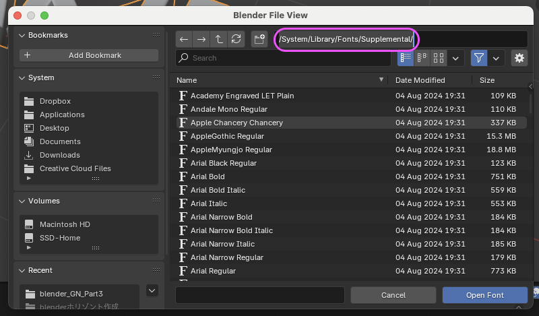Switch to vertical list view
Viewport: 539px width, 316px height.
pyautogui.click(x=406, y=58)
